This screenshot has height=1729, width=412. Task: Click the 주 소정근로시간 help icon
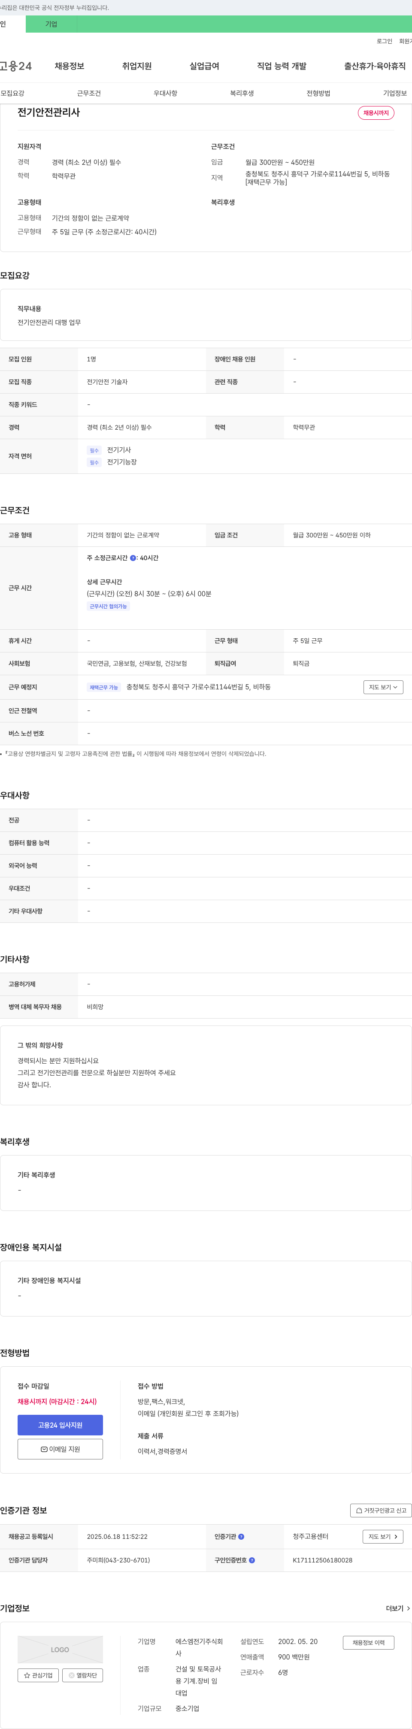coord(133,558)
